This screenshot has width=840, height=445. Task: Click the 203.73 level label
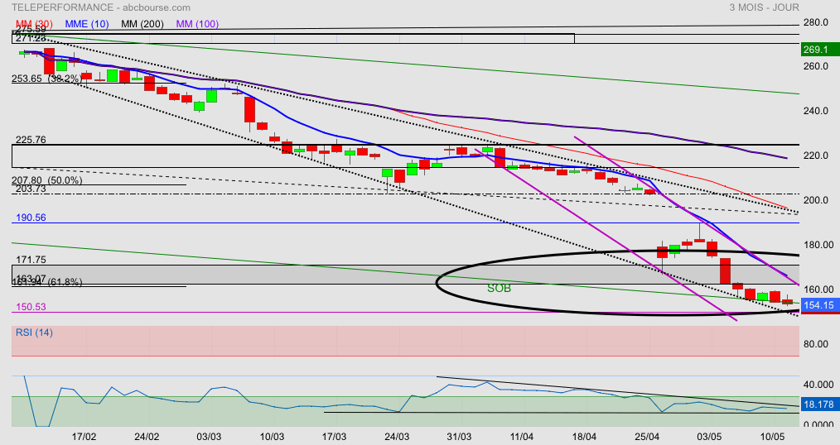click(x=31, y=189)
